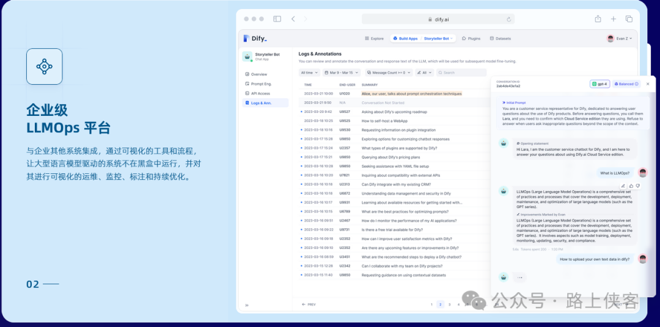Viewport: 660px width, 327px height.
Task: Thumbs up the LLMOps response
Action: pos(631,186)
